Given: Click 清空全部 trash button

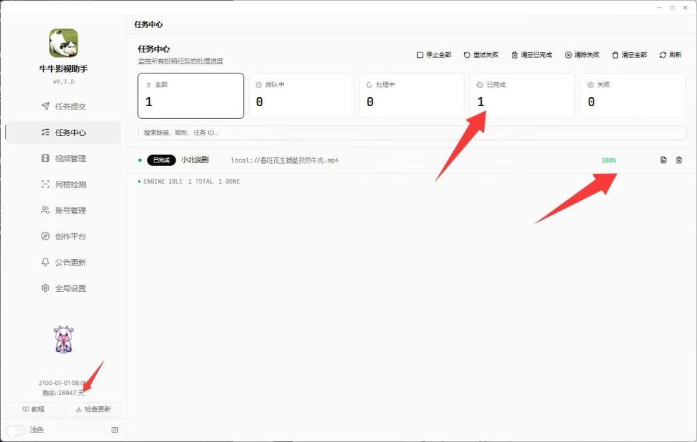Looking at the screenshot, I should coord(629,54).
